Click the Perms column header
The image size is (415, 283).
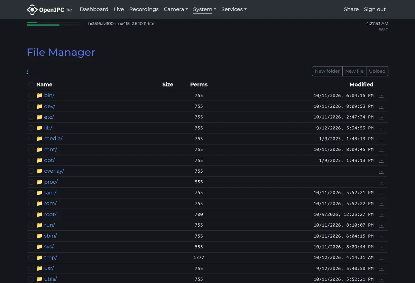tap(199, 84)
